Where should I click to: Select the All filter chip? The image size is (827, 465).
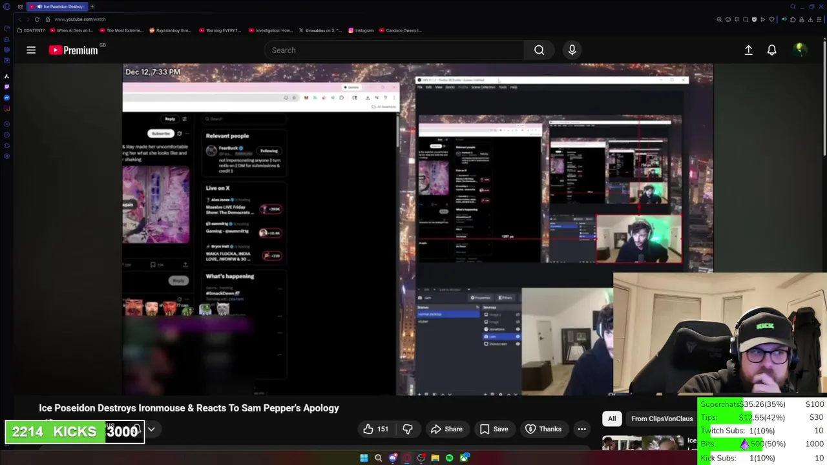click(x=612, y=418)
